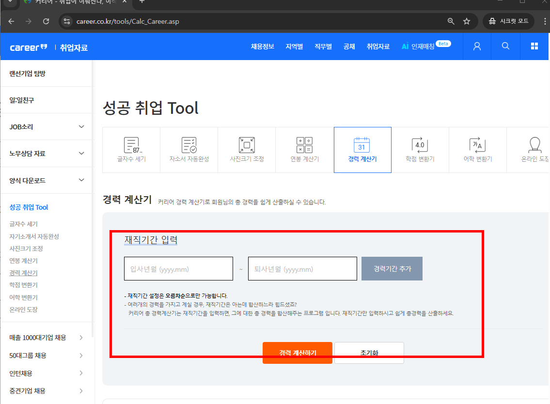
Task: Click the Career logo in the header
Action: 27,47
